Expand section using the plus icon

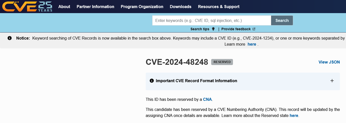click(332, 81)
